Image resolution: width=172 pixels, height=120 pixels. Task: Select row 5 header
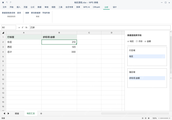coord(3,57)
